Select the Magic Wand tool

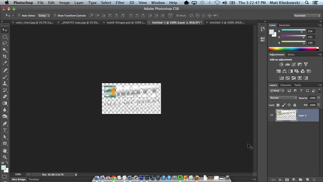(x=5, y=50)
